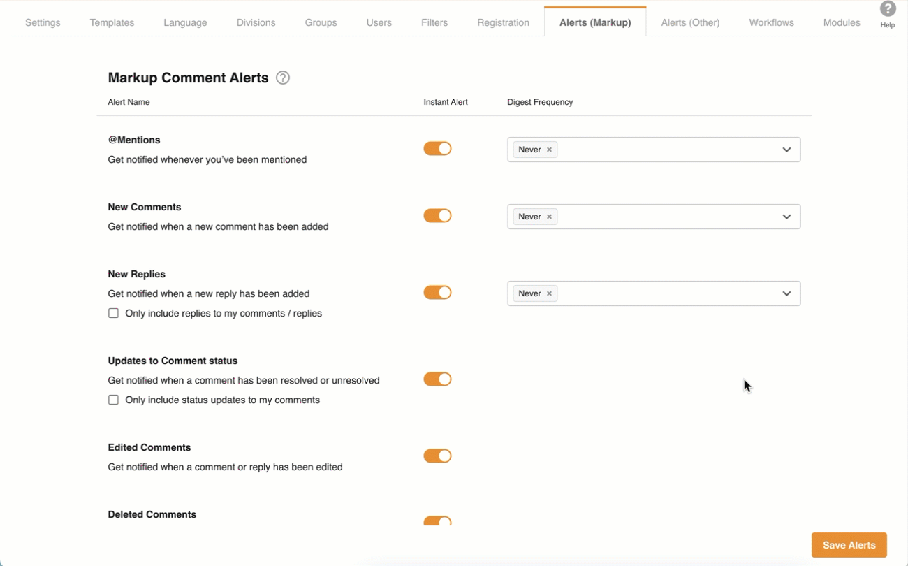The image size is (908, 566).
Task: Turn off New Replies instant alert
Action: [x=437, y=293]
